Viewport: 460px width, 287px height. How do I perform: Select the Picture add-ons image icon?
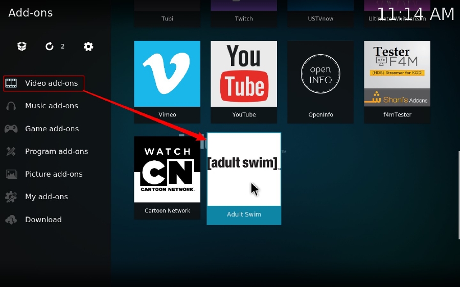11,174
